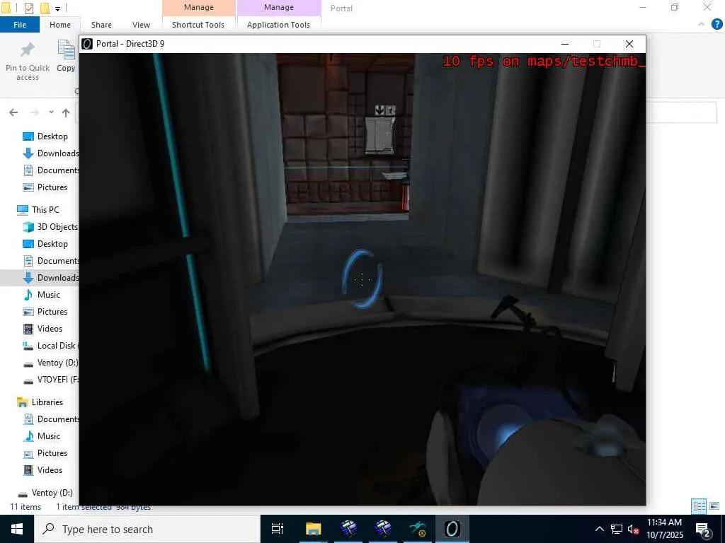Select bottom Ventoy (D:) drive entry
The width and height of the screenshot is (725, 543).
(x=45, y=493)
